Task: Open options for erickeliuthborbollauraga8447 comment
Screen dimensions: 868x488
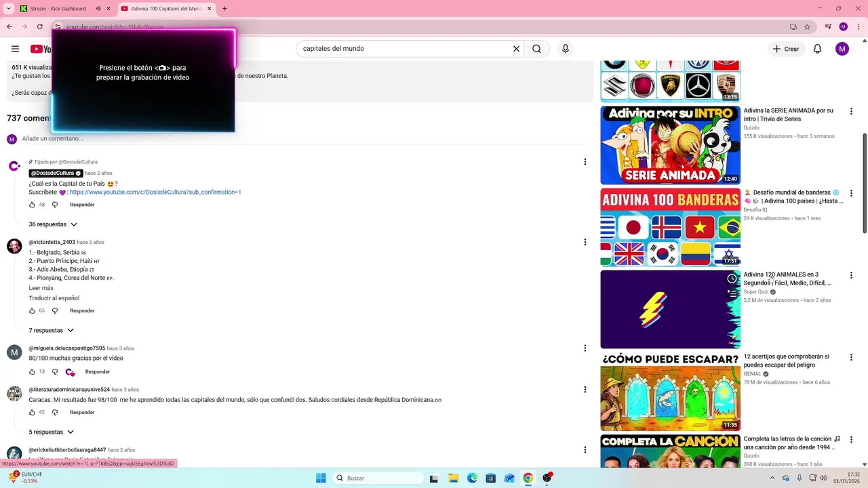Action: click(x=585, y=450)
